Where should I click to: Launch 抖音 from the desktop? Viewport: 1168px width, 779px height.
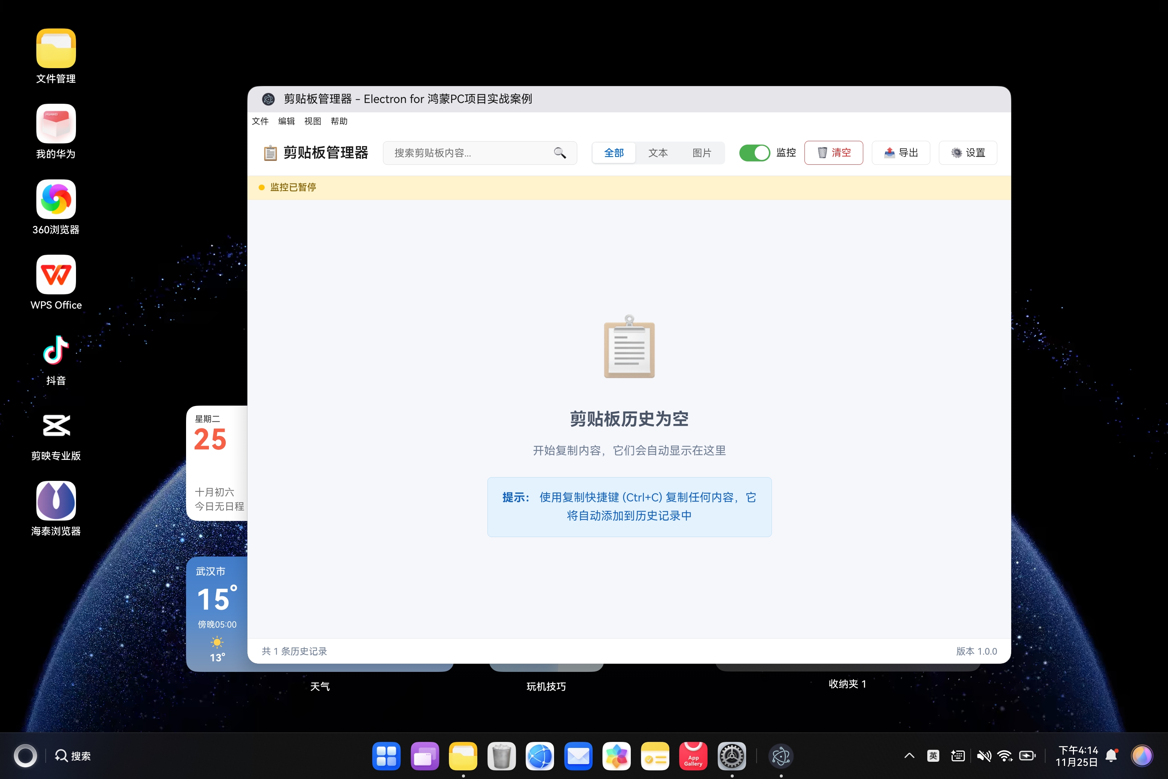click(x=56, y=350)
